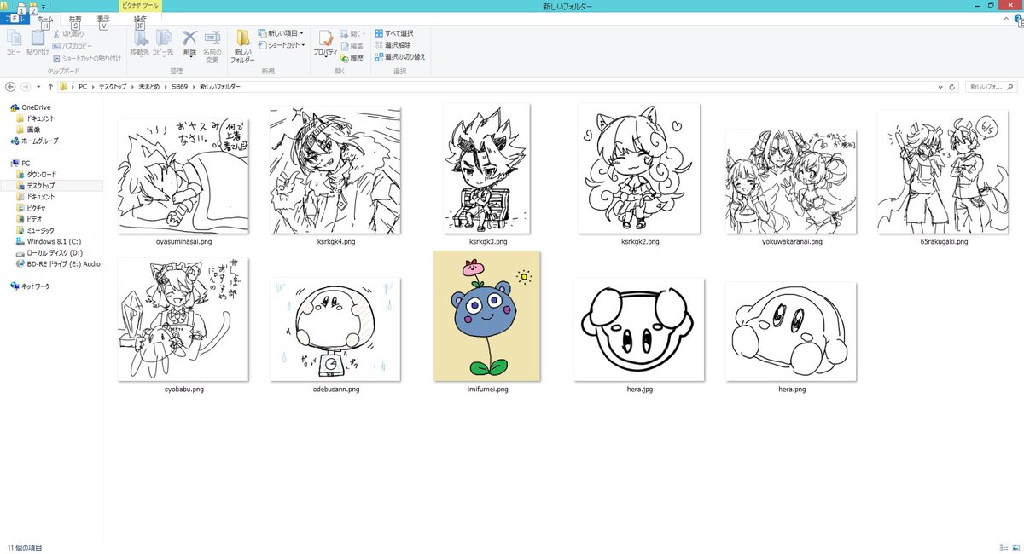This screenshot has height=554, width=1024.
Task: Open the address bar history dropdown
Action: click(x=941, y=87)
